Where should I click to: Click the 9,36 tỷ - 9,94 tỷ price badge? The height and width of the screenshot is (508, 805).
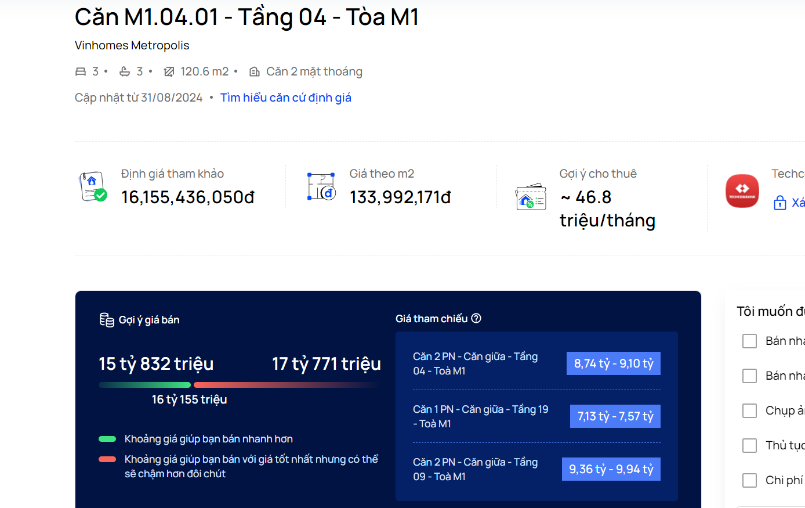click(x=611, y=469)
